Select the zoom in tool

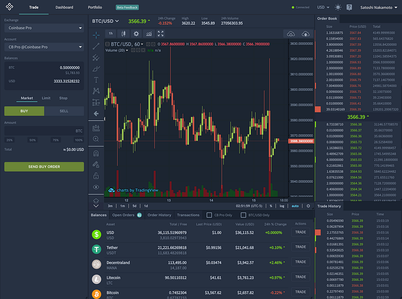(96, 139)
